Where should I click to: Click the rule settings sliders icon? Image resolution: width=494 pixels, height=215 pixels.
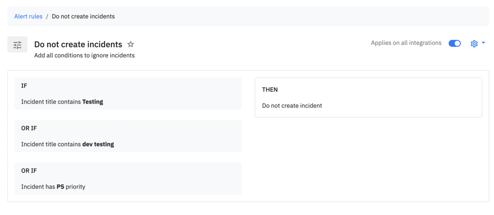pos(17,45)
